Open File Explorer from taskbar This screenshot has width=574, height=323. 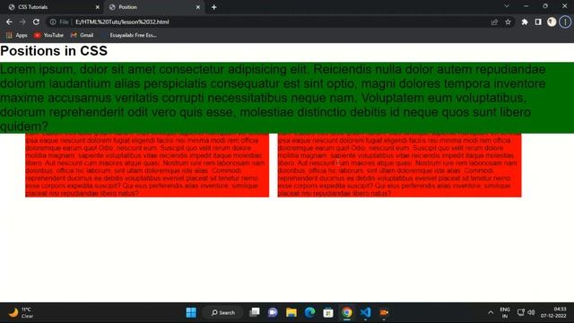tap(291, 312)
